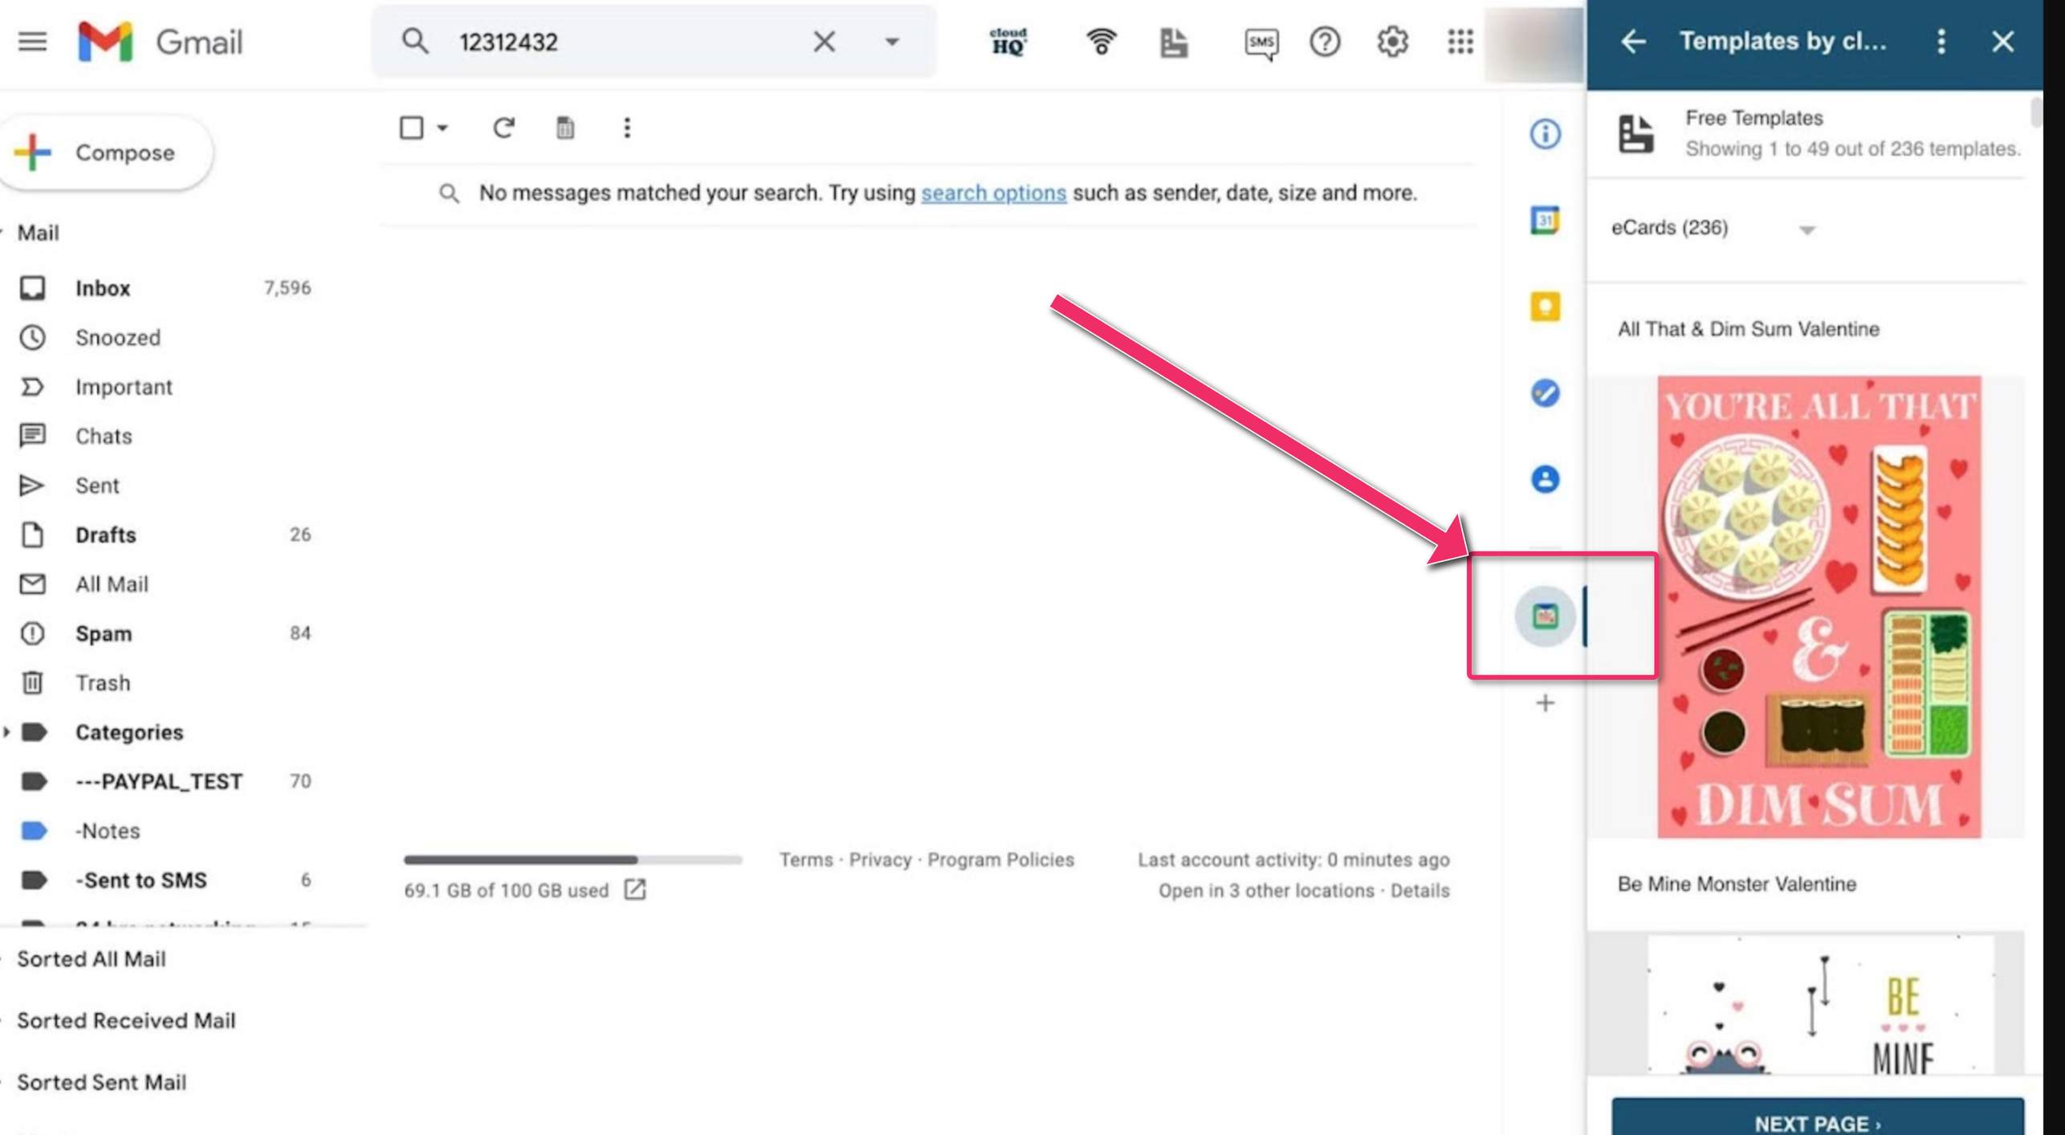The height and width of the screenshot is (1135, 2065).
Task: Open Templates panel three-dot menu
Action: (1941, 41)
